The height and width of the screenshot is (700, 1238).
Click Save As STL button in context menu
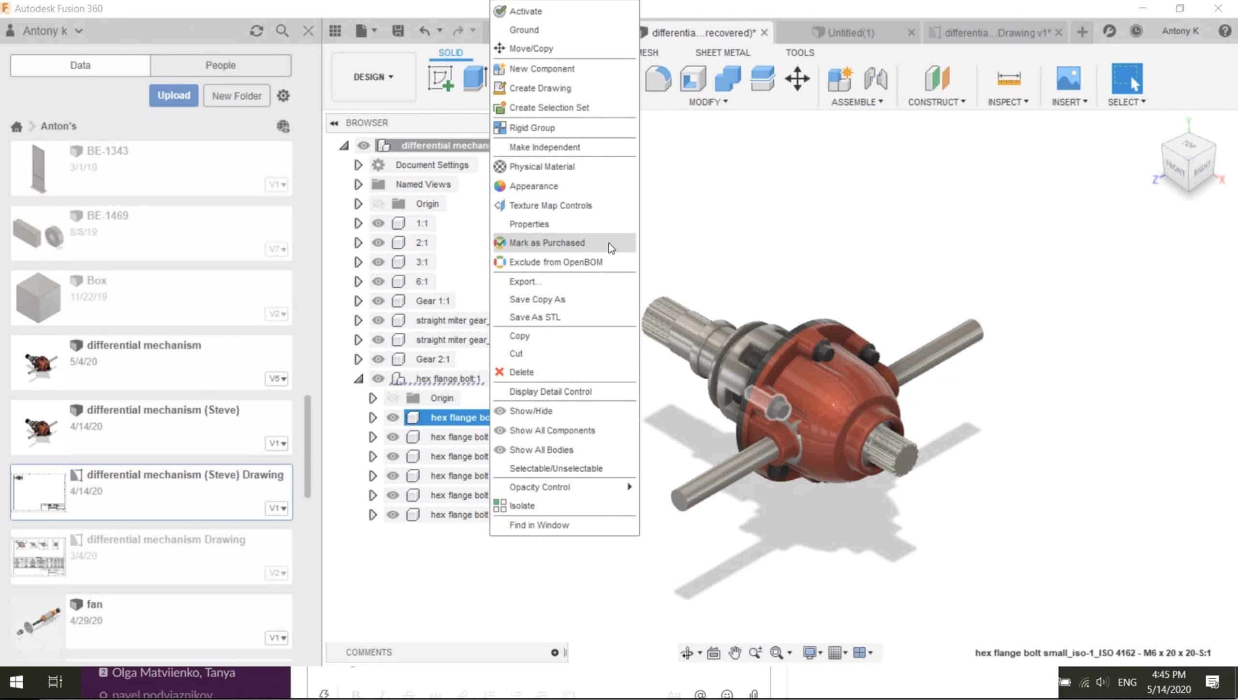click(534, 316)
